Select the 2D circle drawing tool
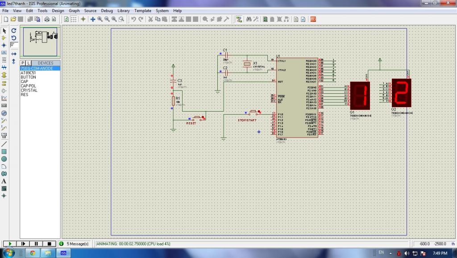Viewport: 457px width, 258px height. tap(4, 159)
